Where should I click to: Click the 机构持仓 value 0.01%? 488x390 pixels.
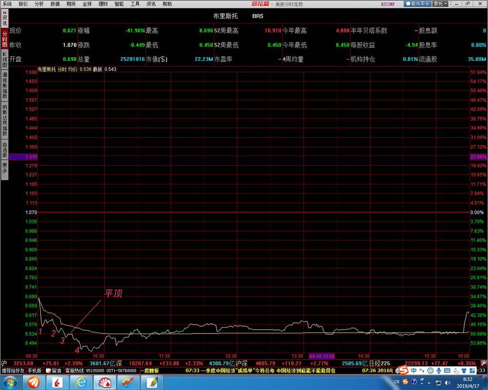(410, 59)
